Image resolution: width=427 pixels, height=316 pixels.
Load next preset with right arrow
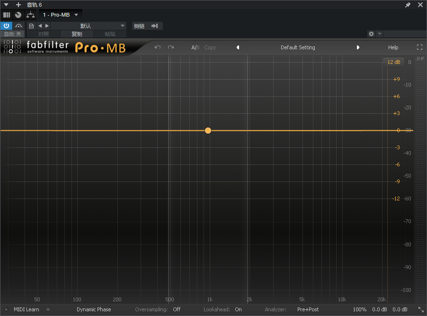click(x=47, y=26)
